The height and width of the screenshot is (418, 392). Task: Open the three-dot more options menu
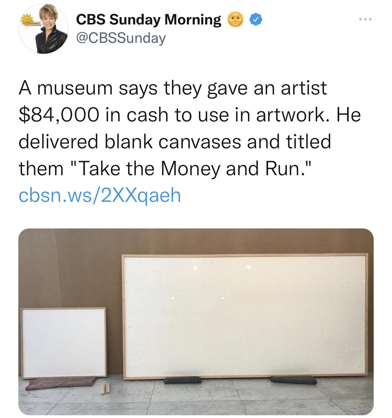(365, 20)
